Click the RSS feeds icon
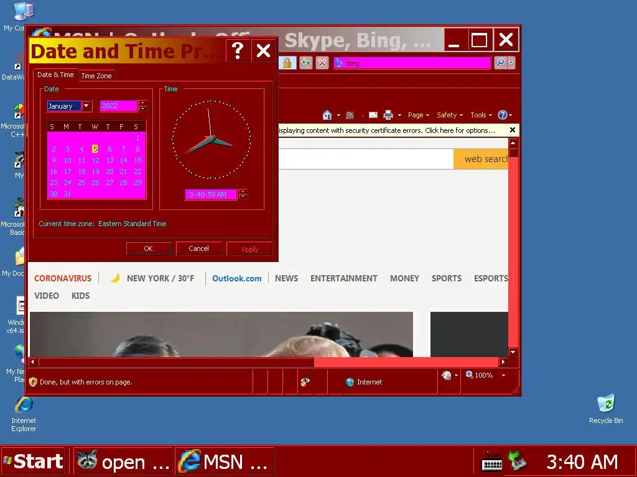The width and height of the screenshot is (637, 477). pyautogui.click(x=350, y=116)
